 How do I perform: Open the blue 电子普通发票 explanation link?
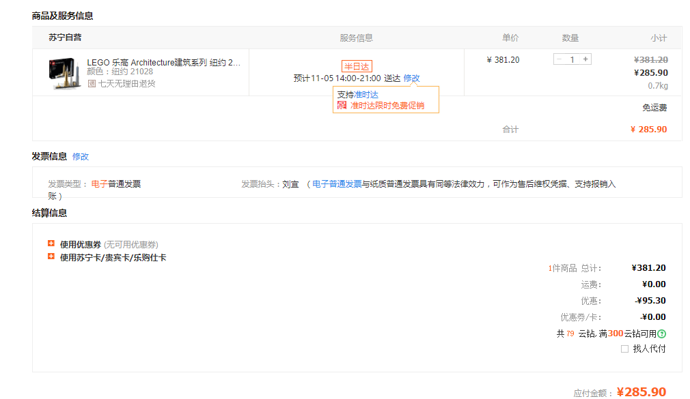(x=337, y=184)
